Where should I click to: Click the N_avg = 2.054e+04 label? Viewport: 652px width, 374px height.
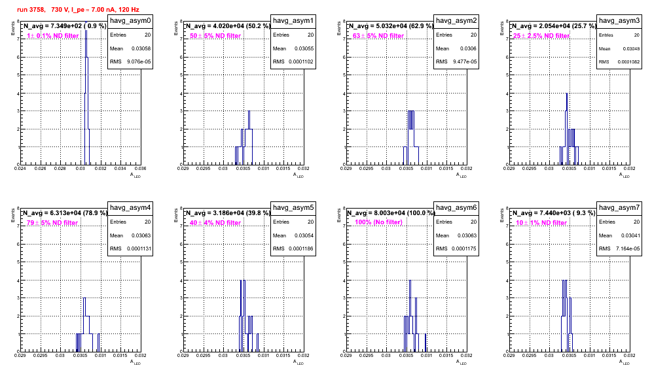click(x=554, y=25)
